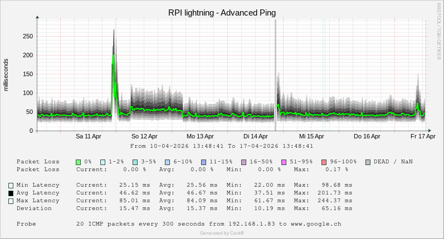This screenshot has width=444, height=239.
Task: Click the Sa 11 Apr x-axis label
Action: [x=89, y=136]
